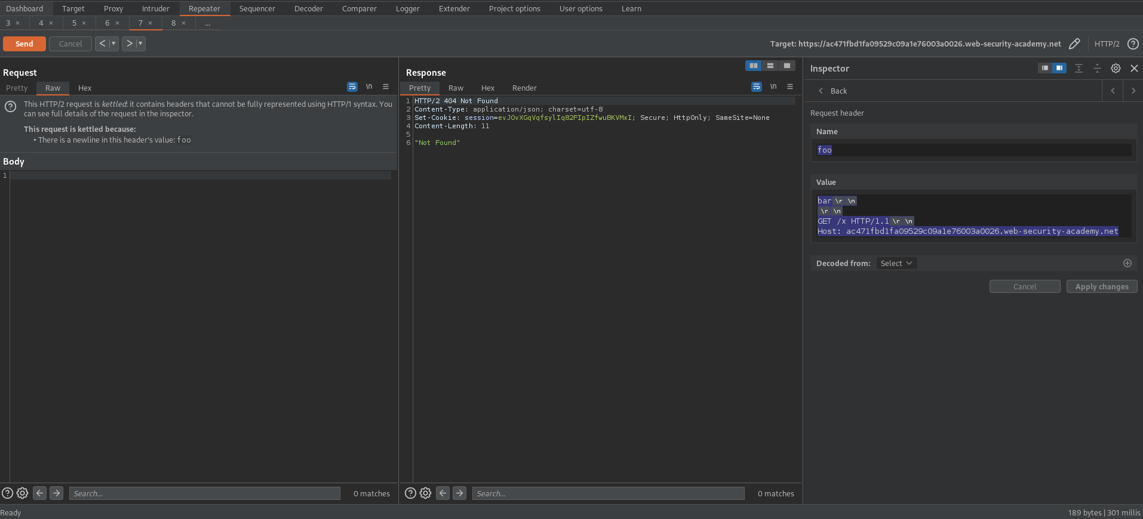This screenshot has width=1143, height=519.
Task: Dock Inspector to the right layout
Action: pyautogui.click(x=1059, y=68)
